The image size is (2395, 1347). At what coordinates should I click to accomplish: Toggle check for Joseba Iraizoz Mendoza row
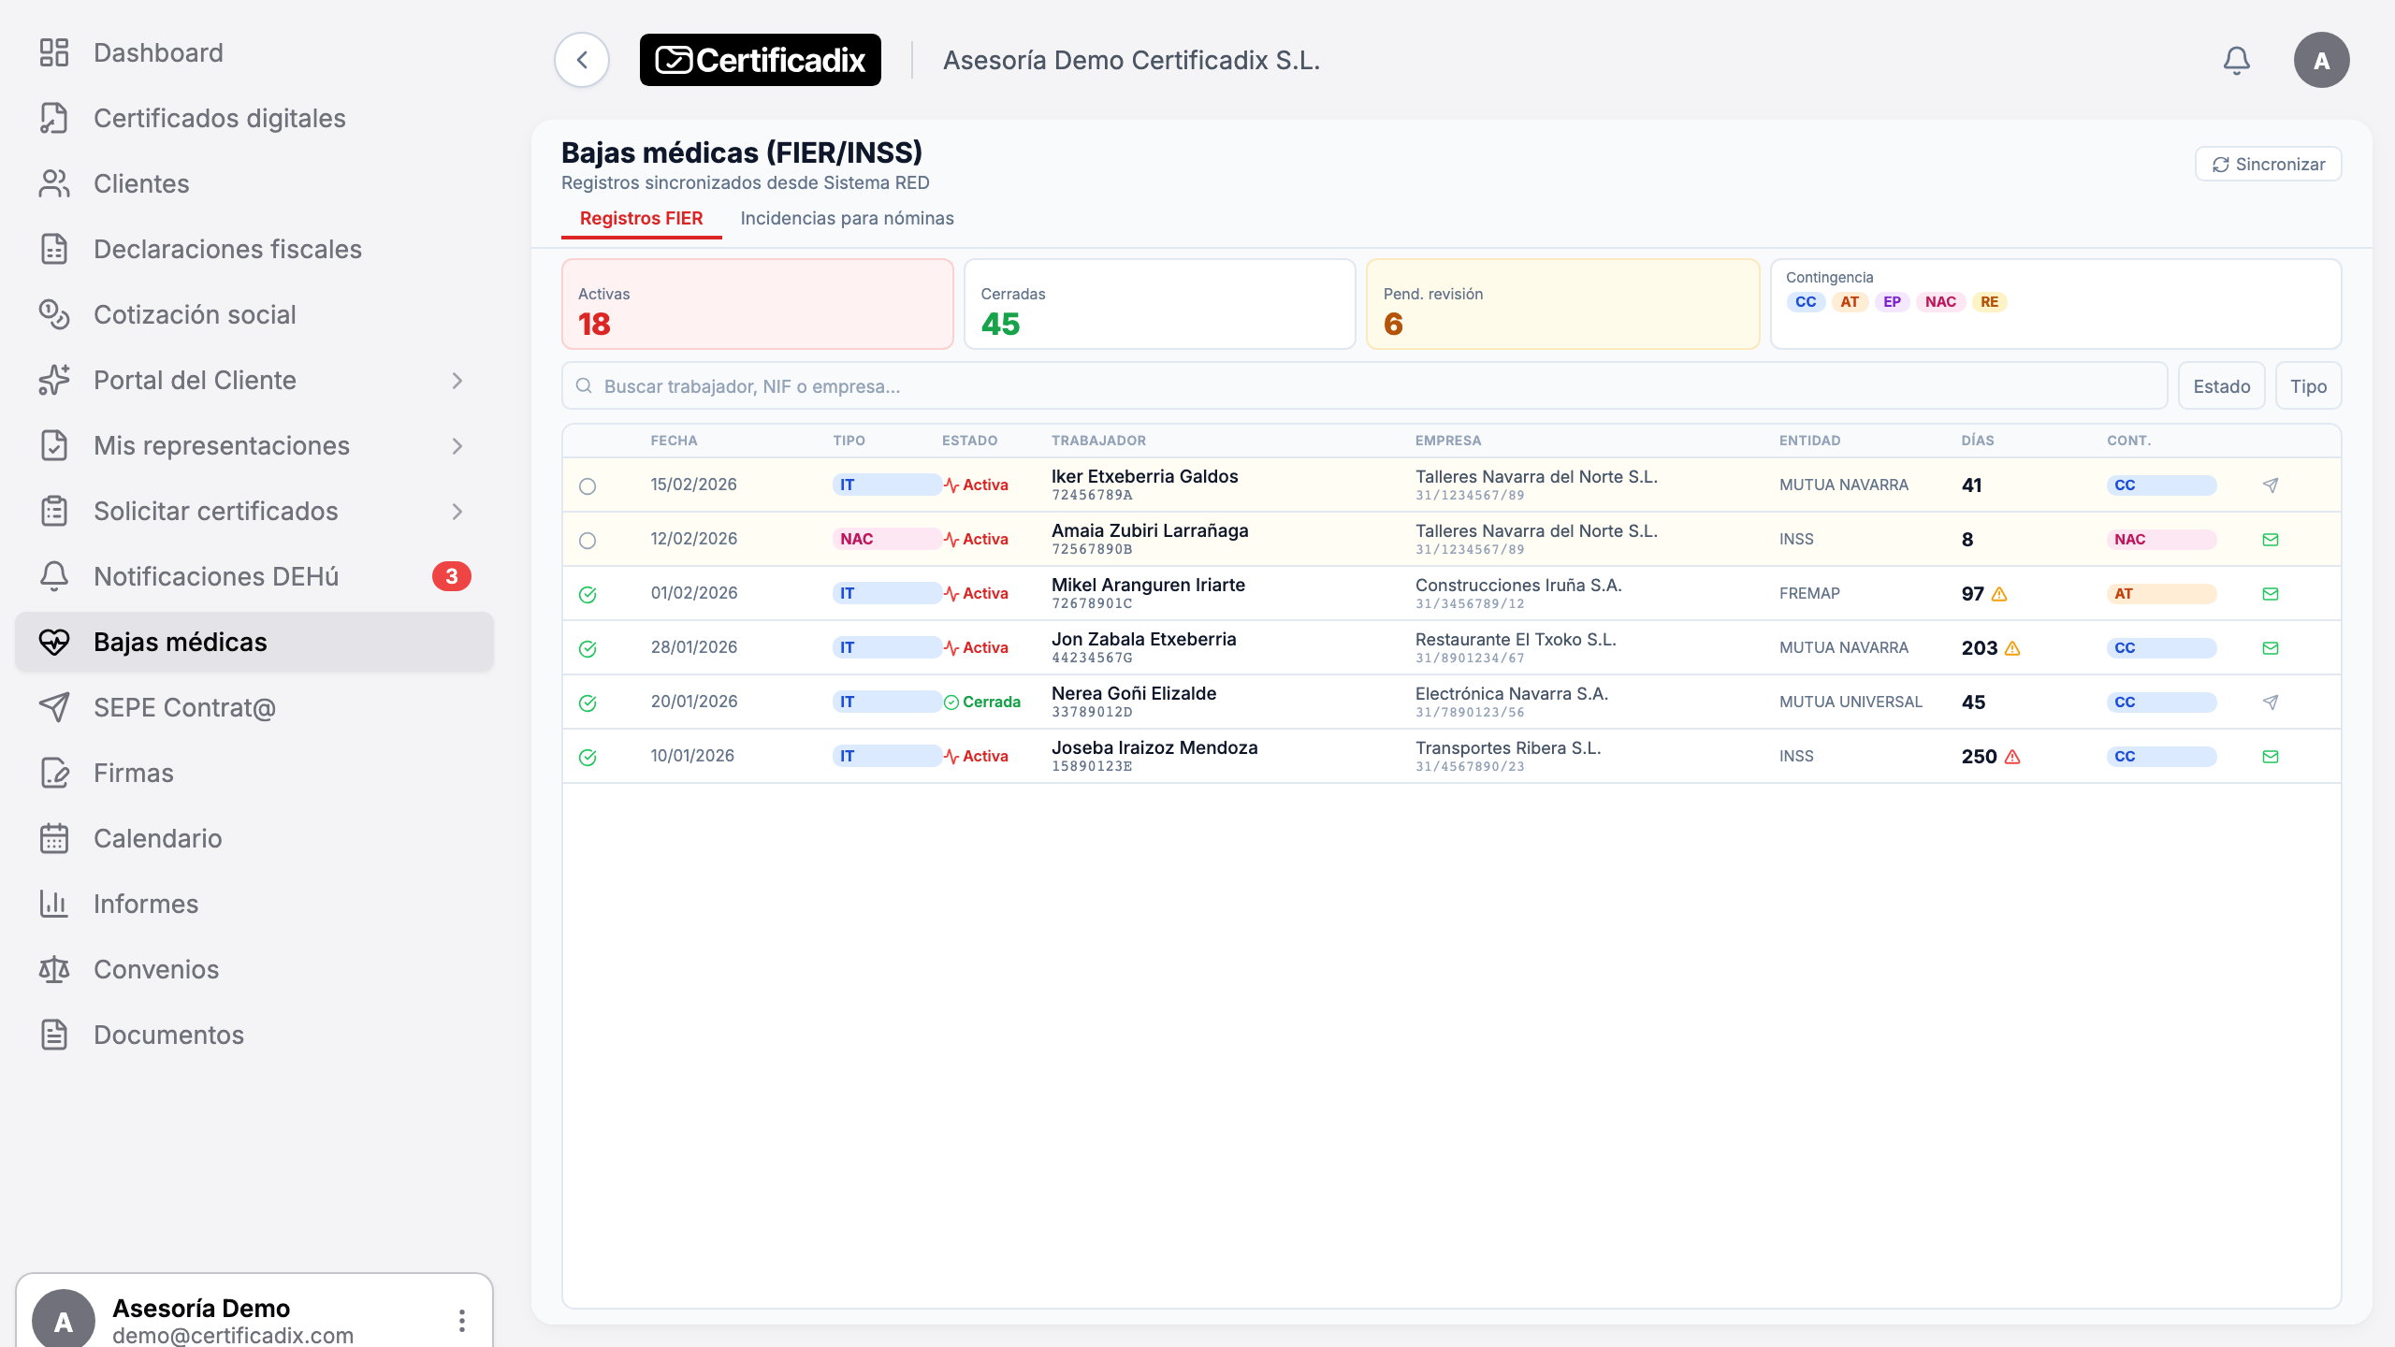click(588, 758)
